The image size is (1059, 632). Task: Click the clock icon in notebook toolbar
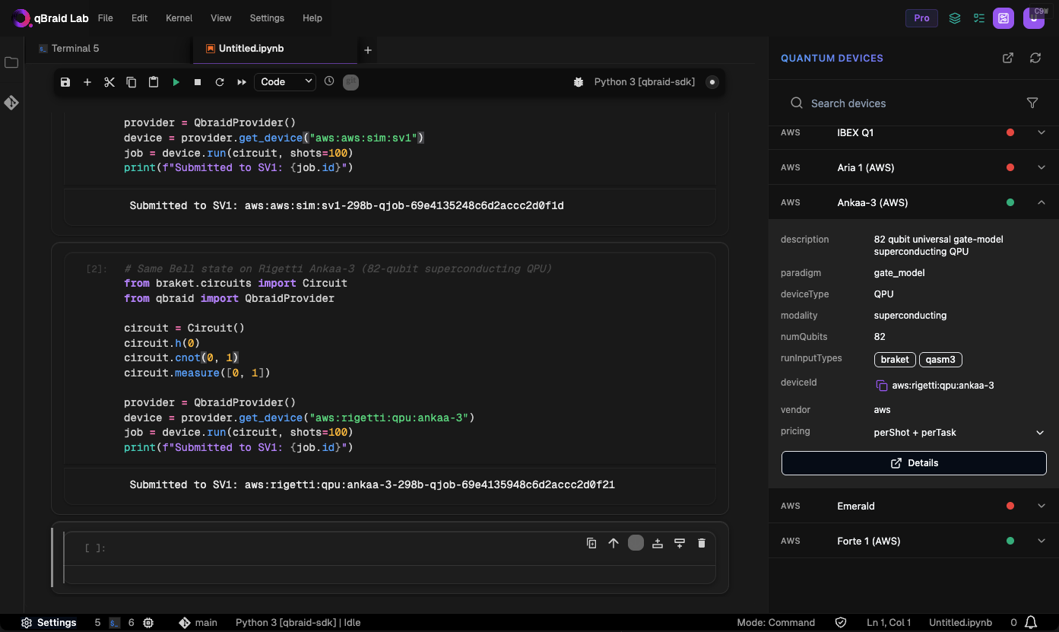point(329,81)
